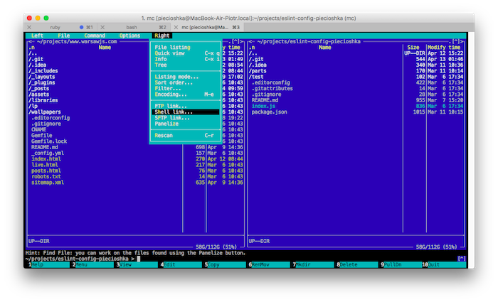Switch to the bash terminal tab
498x302 pixels.
point(132,26)
